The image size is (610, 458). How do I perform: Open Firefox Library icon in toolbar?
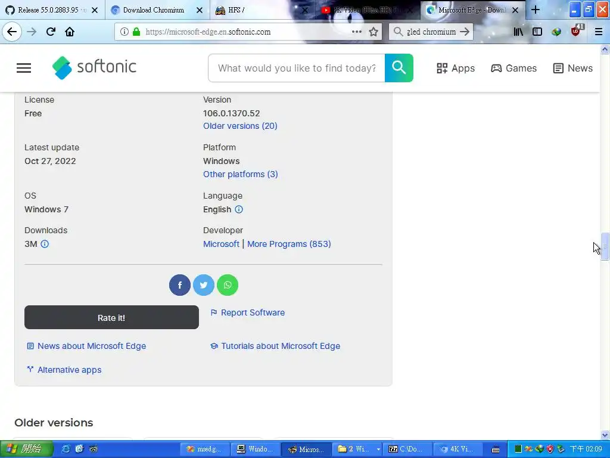pos(518,32)
